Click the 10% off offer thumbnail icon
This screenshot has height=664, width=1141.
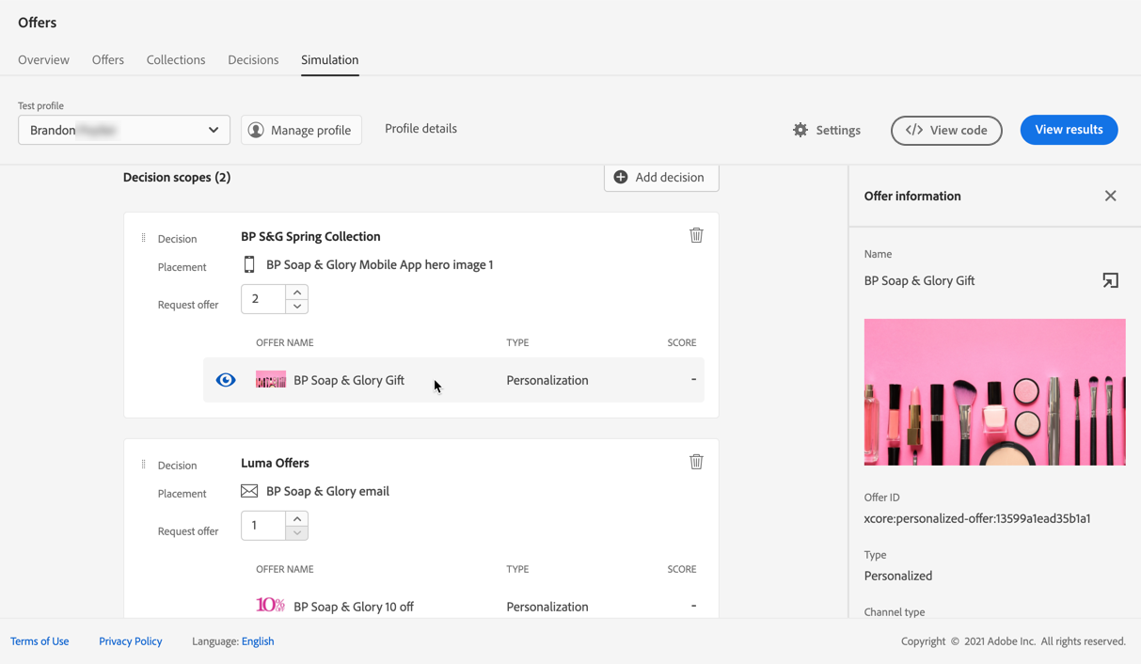pos(271,606)
